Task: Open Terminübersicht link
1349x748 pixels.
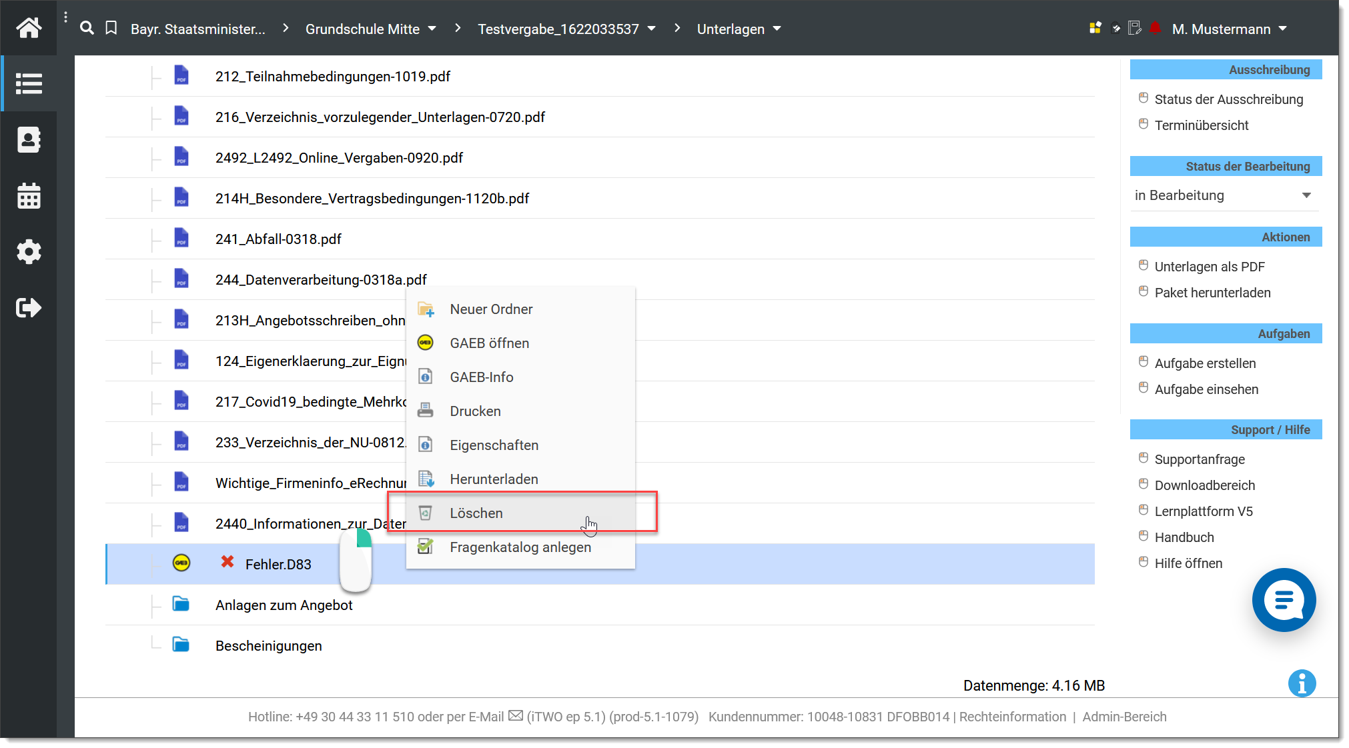Action: [x=1201, y=125]
